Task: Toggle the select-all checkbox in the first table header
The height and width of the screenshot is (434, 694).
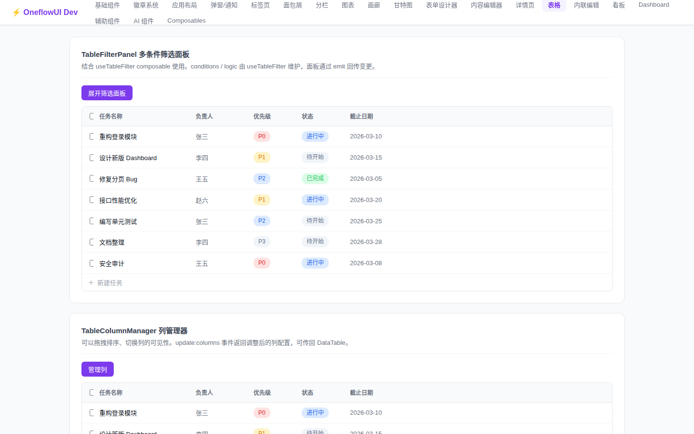Action: click(92, 116)
